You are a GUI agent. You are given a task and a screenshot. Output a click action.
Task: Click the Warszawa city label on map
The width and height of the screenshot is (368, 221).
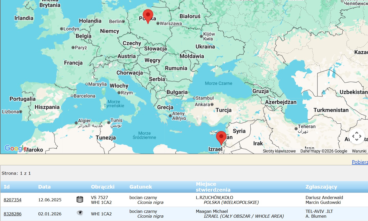coord(170,24)
